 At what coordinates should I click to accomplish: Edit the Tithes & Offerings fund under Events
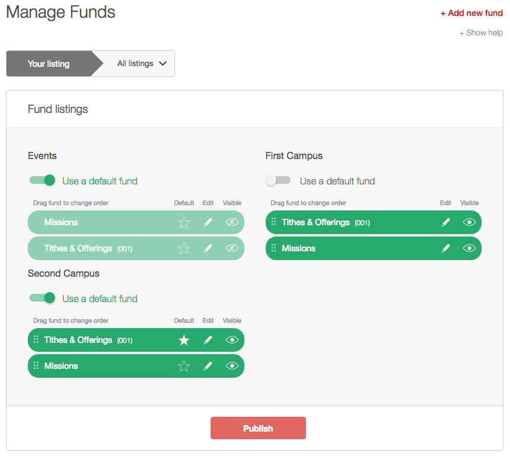tap(208, 248)
